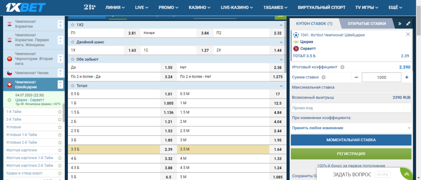Click the collapse coupon arrows icon

tap(408, 23)
